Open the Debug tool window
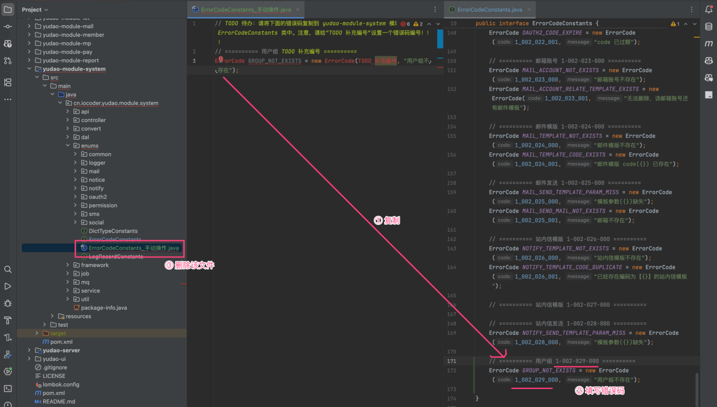Viewport: 717px width, 407px height. pyautogui.click(x=8, y=303)
